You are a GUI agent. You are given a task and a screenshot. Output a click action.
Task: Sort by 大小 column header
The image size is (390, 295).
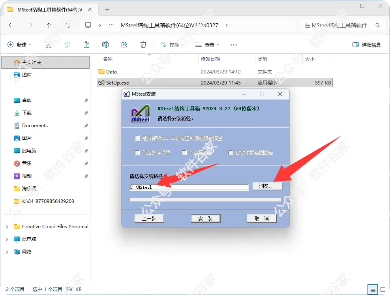(x=309, y=59)
